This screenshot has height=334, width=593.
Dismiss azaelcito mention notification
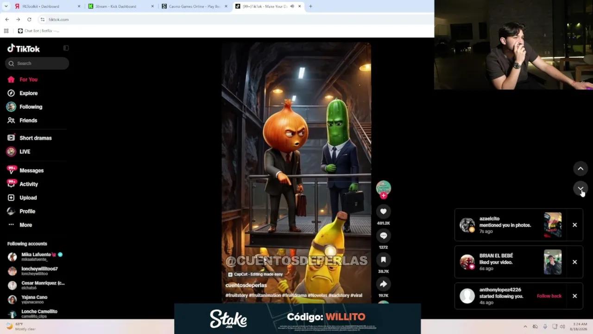(574, 225)
